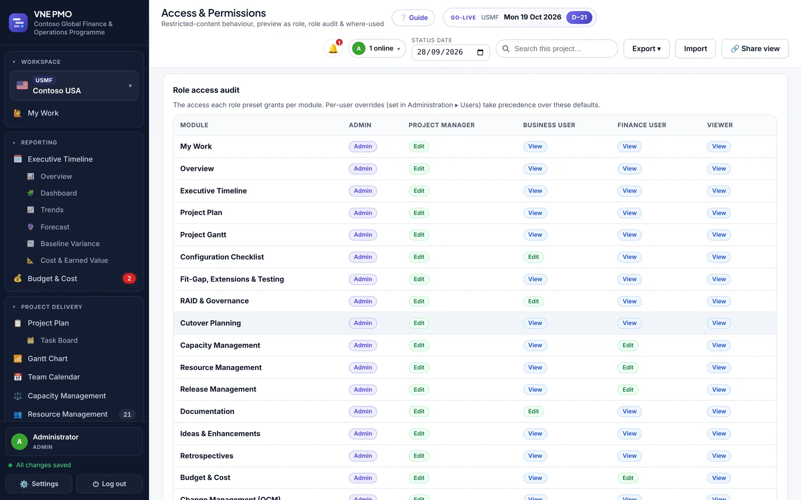Viewport: 801px width, 500px height.
Task: Open Capacity Management scales icon
Action: pyautogui.click(x=18, y=395)
